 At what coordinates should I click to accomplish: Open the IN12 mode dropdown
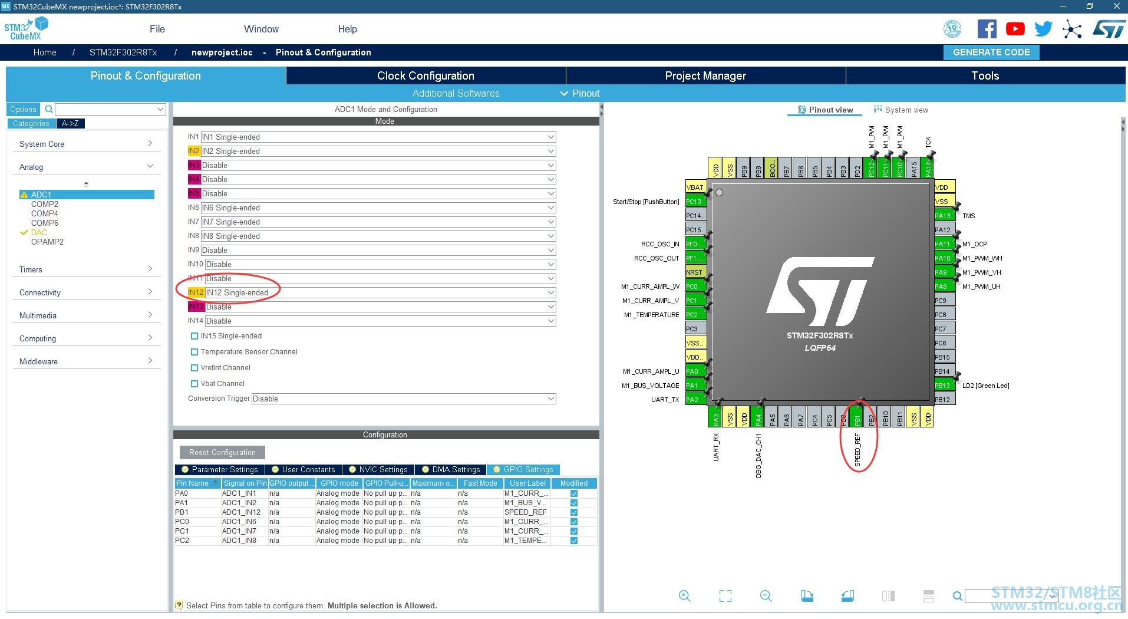pos(380,292)
